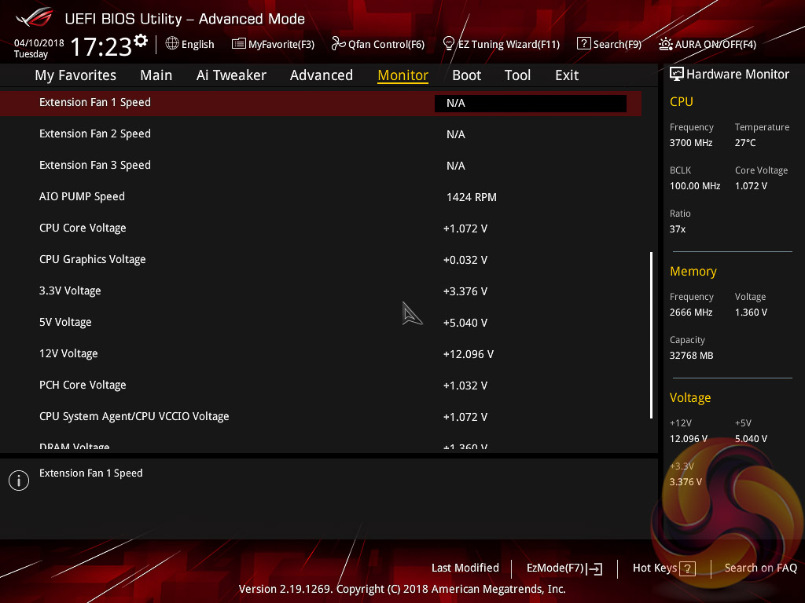Click the EzMode exit arrow icon
The height and width of the screenshot is (603, 805).
tap(594, 568)
